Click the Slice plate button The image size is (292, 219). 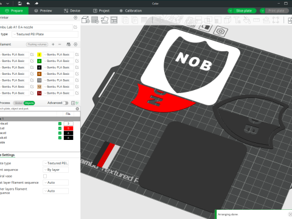[x=244, y=11]
